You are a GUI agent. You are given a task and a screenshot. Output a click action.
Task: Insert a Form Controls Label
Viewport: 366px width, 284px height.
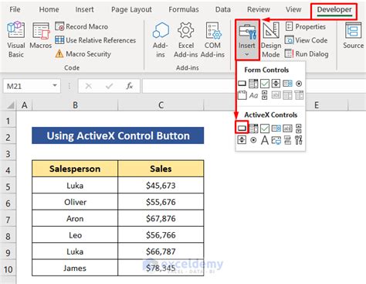[x=253, y=95]
